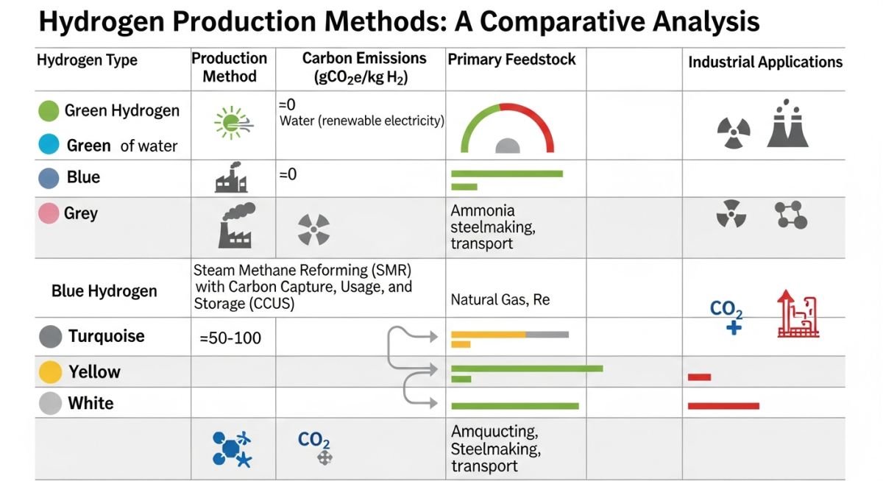Click the dark grey circle beside Turquoise

tap(50, 337)
